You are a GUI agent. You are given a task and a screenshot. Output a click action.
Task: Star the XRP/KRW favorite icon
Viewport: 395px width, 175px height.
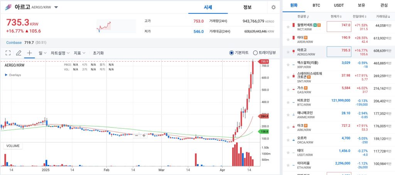click(x=288, y=65)
